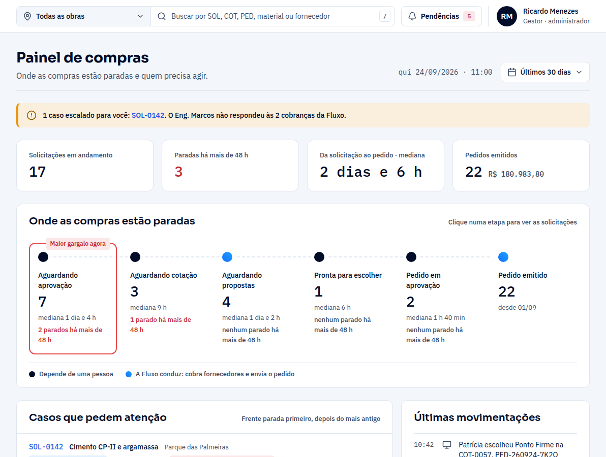The height and width of the screenshot is (457, 606).
Task: Click the calendar icon in period selector
Action: tap(512, 72)
